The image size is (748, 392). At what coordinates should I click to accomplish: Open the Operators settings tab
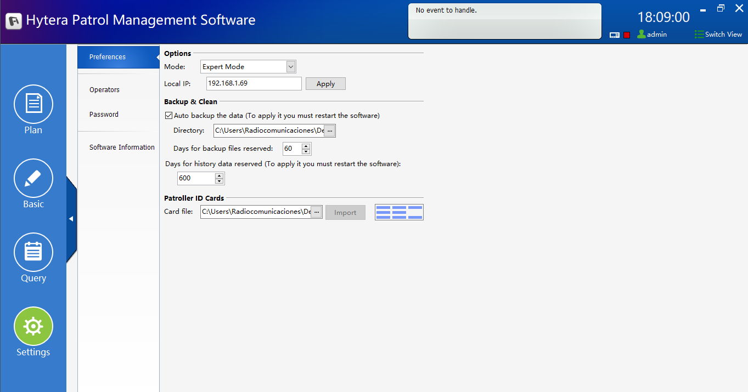click(104, 90)
